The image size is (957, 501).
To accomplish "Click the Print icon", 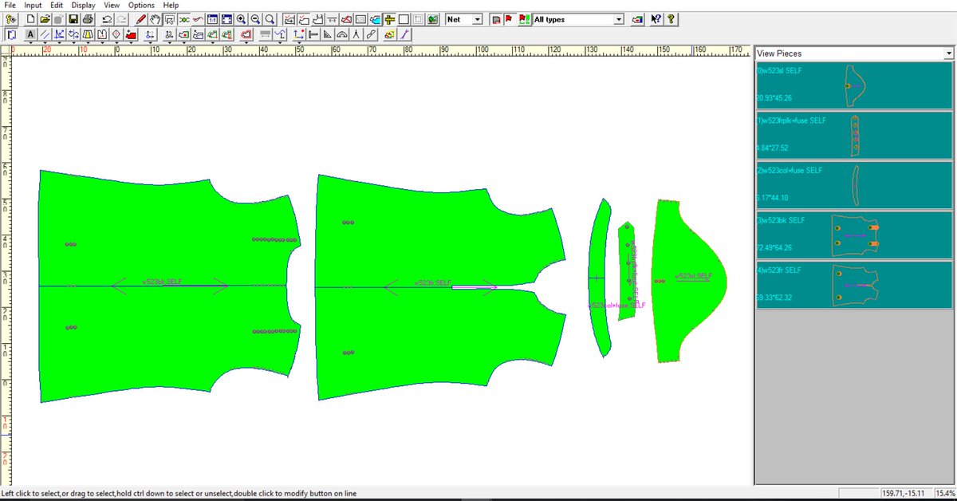I will (88, 19).
